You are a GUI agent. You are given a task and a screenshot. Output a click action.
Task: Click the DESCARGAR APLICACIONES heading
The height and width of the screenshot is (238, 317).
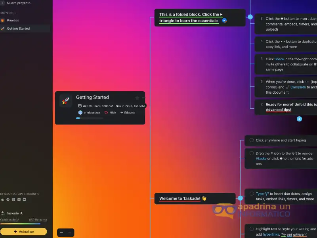pyautogui.click(x=19, y=194)
